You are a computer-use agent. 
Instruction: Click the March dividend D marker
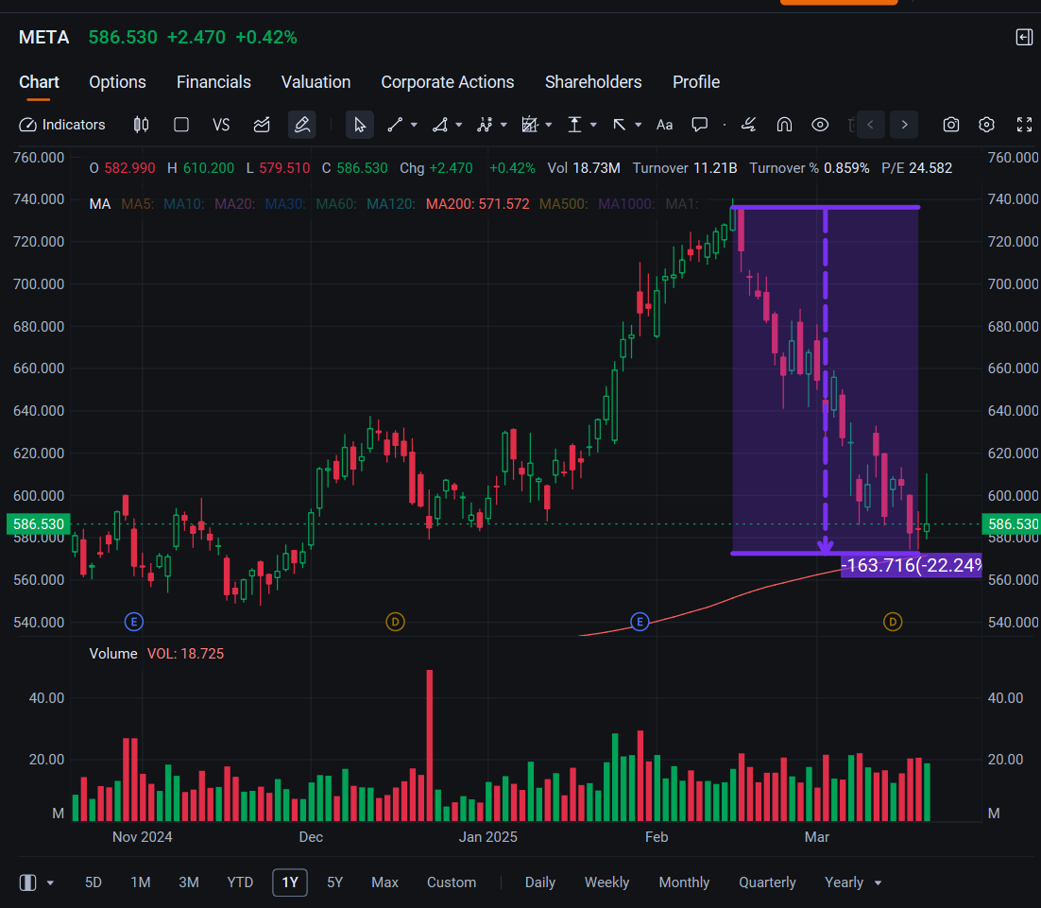point(893,622)
